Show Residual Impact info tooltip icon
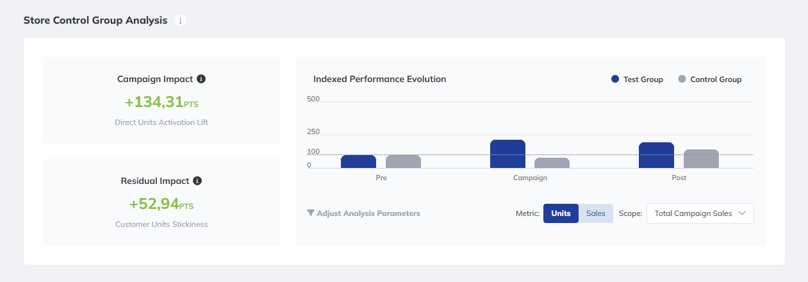Screen dimensions: 808x282 click(x=197, y=181)
